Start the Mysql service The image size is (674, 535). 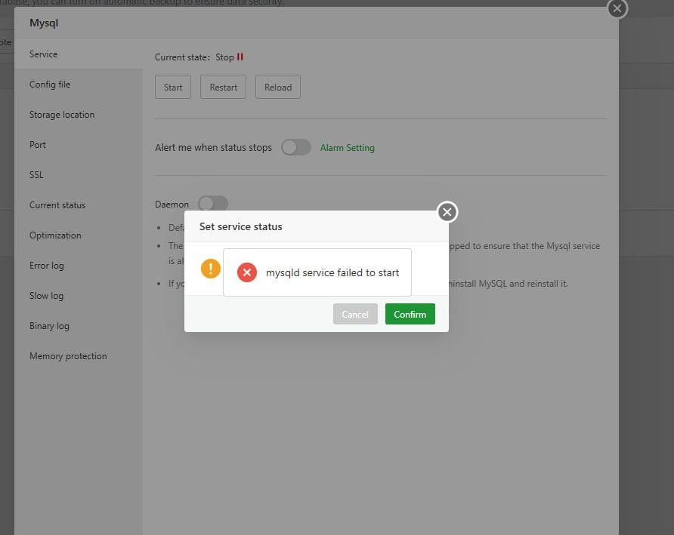point(173,88)
